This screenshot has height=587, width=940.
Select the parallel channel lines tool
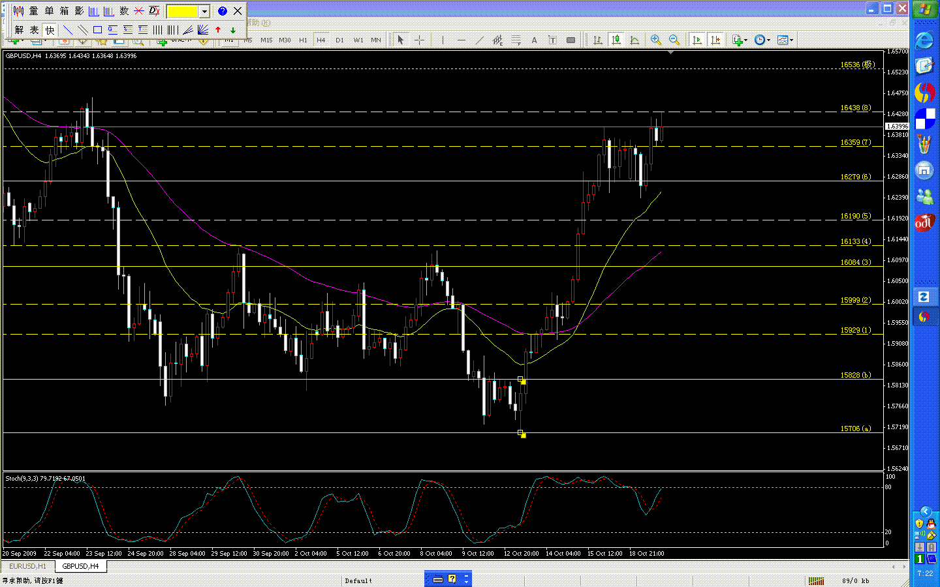(x=82, y=30)
